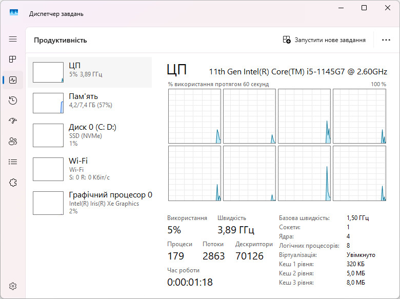This screenshot has height=299, width=400.
Task: Click 'Запустити нове завдання' button
Action: (324, 40)
